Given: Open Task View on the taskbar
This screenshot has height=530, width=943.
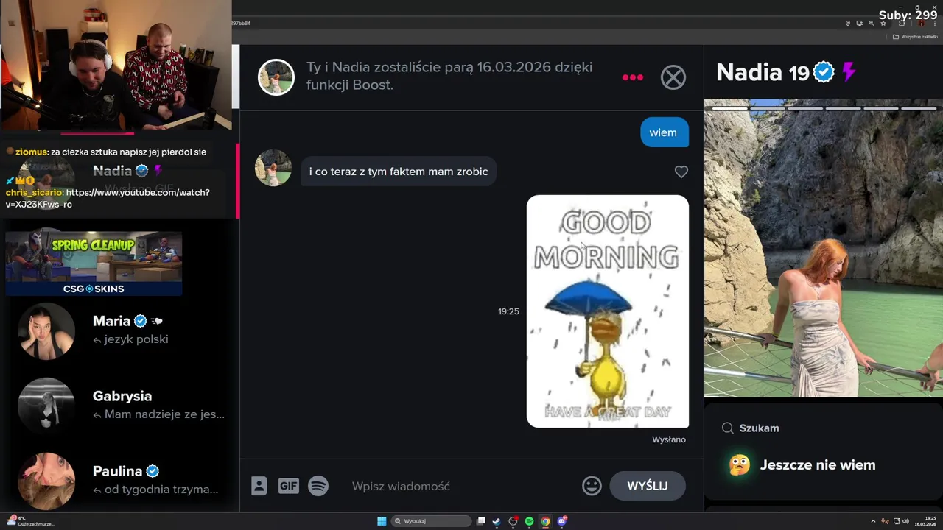Looking at the screenshot, I should [x=481, y=521].
